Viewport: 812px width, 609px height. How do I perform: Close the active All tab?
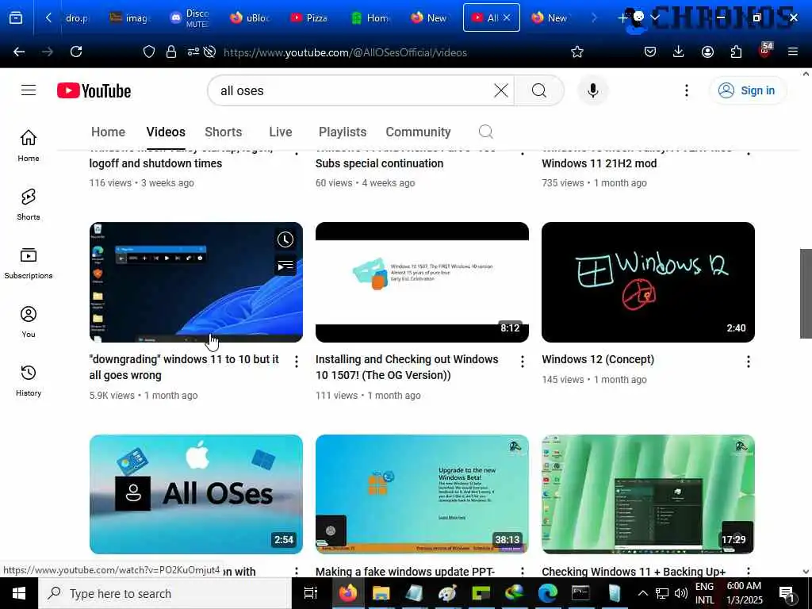pos(507,17)
